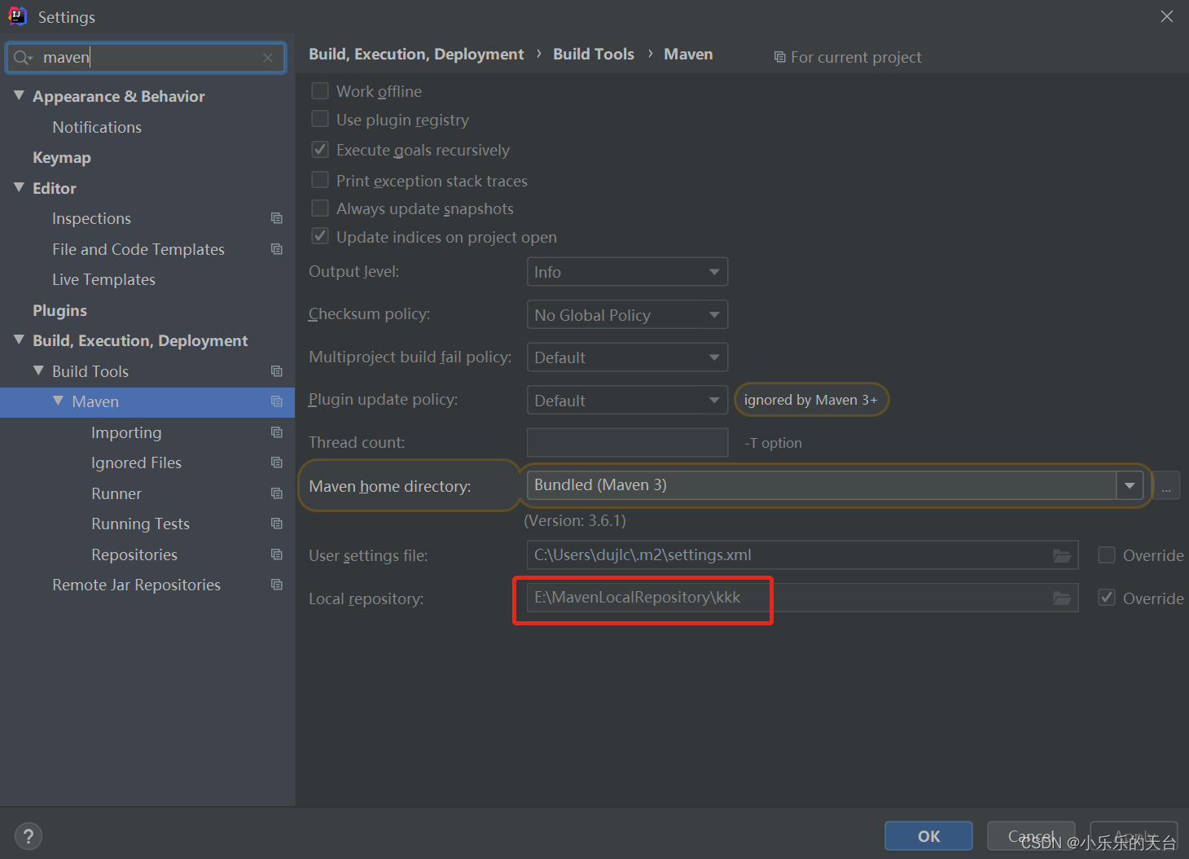Open the Checksum policy dropdown
The width and height of the screenshot is (1189, 859).
[627, 314]
